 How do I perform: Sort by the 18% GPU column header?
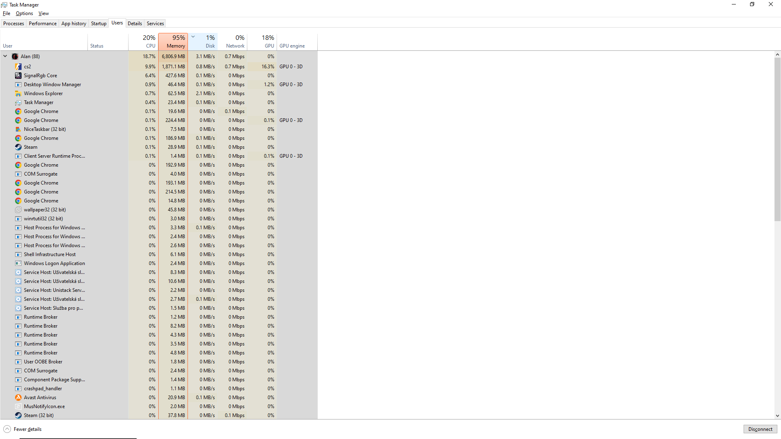[x=262, y=41]
